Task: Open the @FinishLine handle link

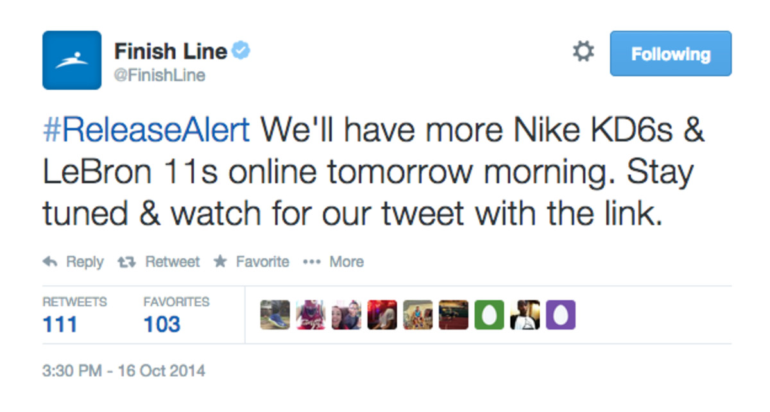Action: [159, 75]
